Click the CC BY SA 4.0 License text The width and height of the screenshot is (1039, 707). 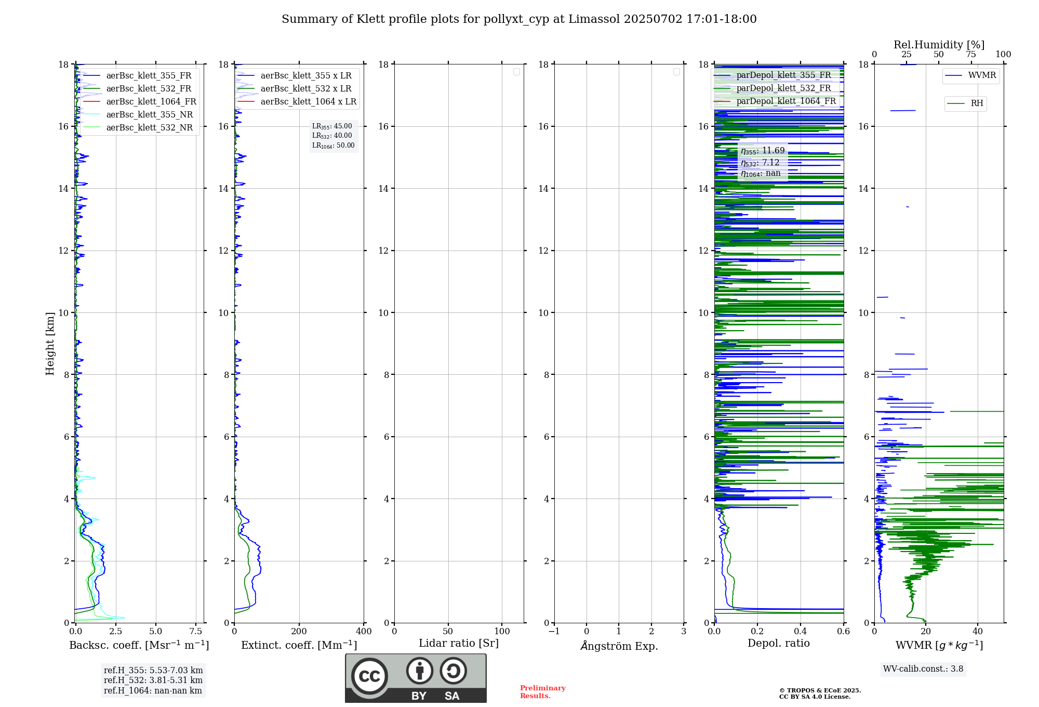click(x=815, y=697)
